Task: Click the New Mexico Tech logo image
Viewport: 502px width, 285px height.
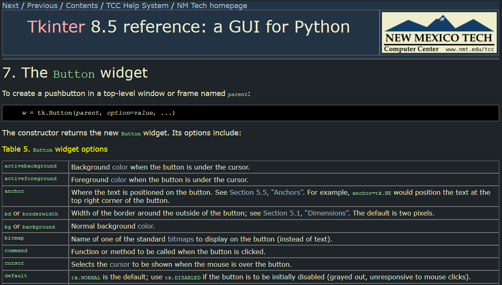Action: coord(439,33)
